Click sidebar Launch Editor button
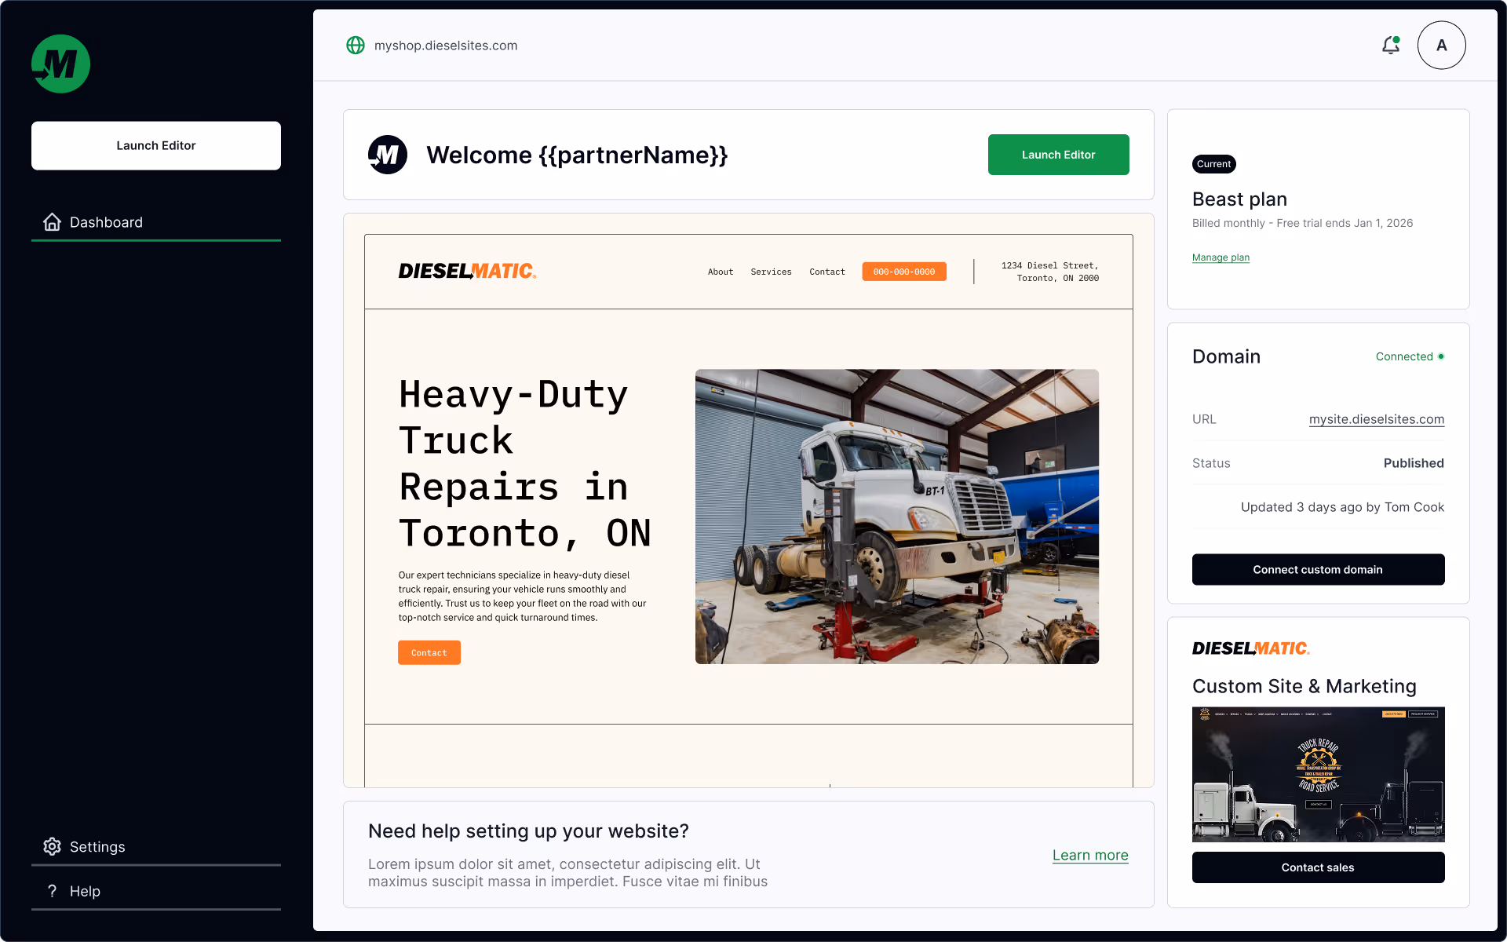1507x942 pixels. click(156, 145)
